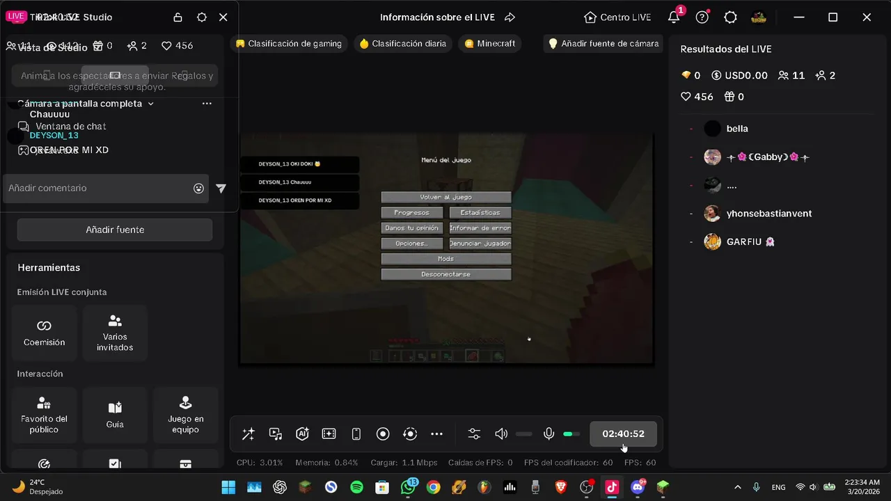This screenshot has height=501, width=891.
Task: Open chat overlay settings gear
Action: pos(202,17)
